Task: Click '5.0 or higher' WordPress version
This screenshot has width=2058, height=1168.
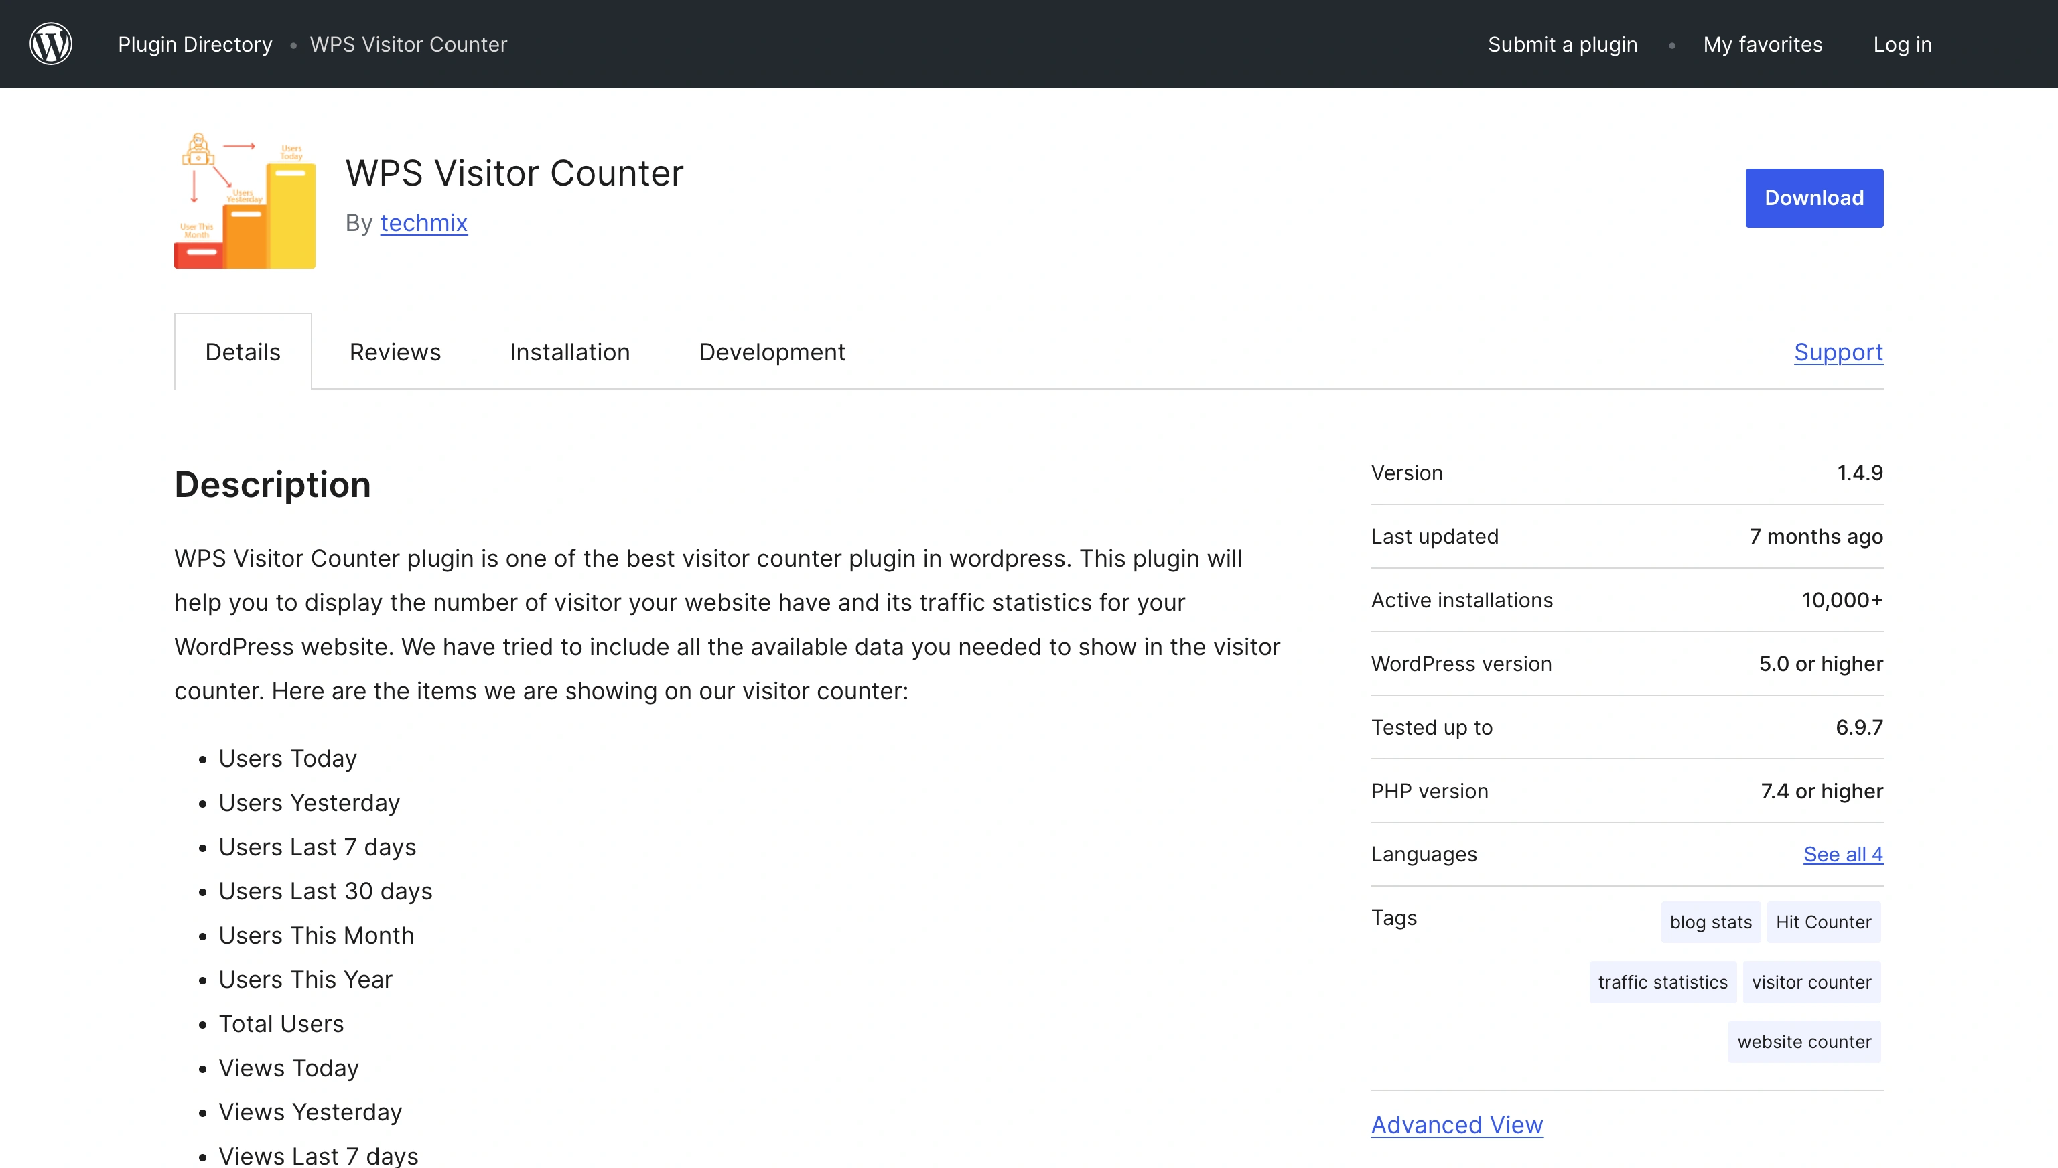Action: click(1820, 664)
